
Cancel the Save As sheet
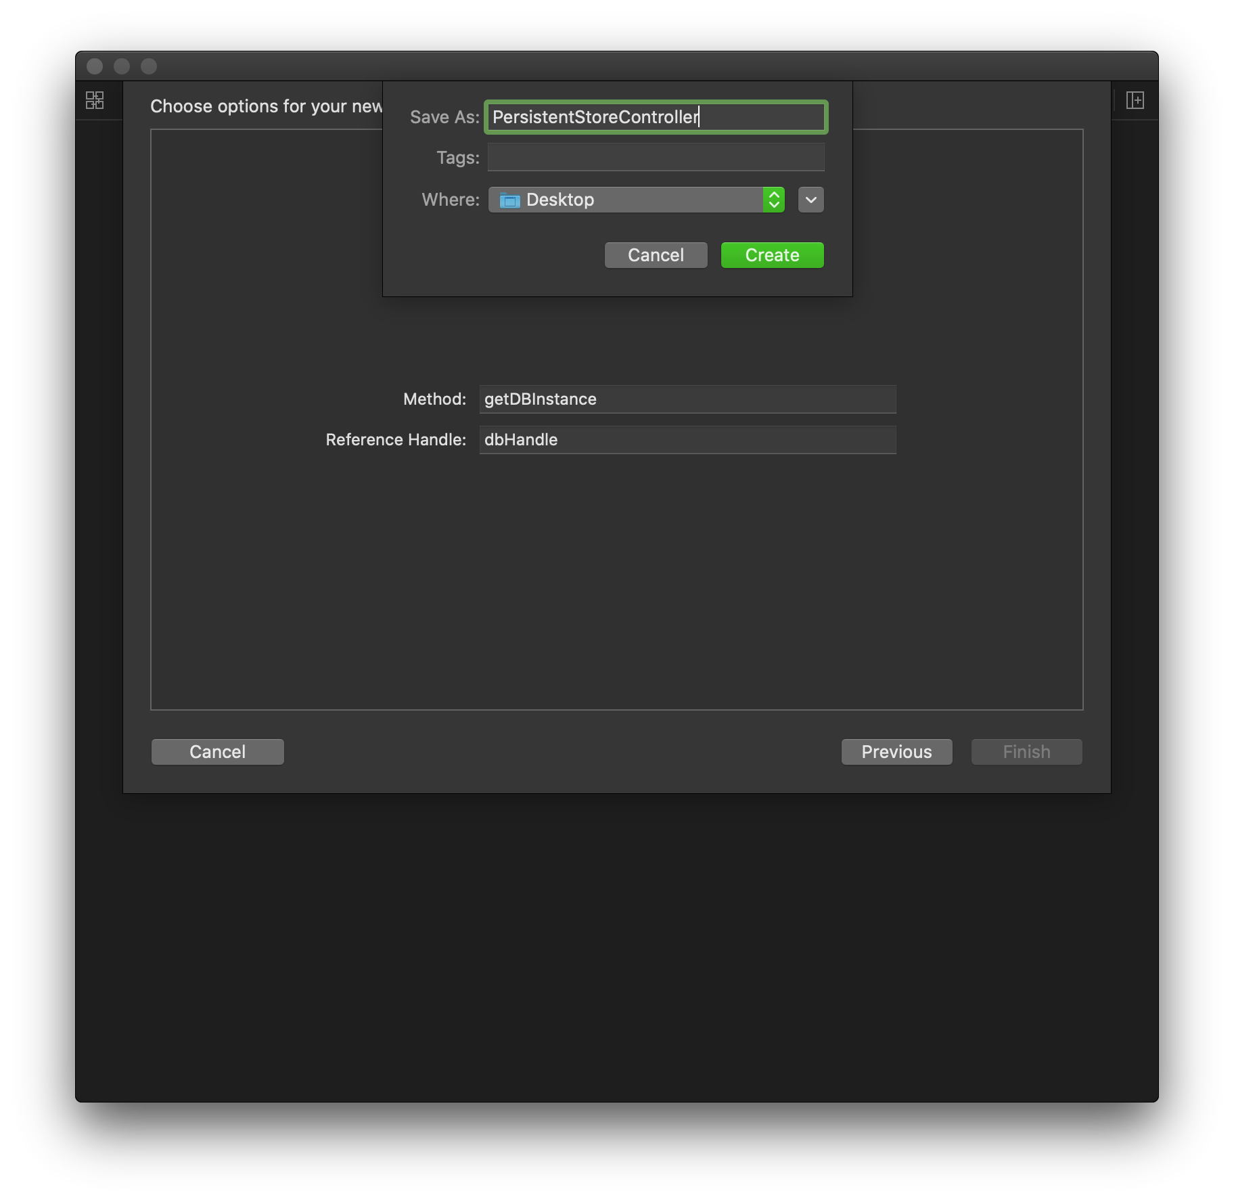click(655, 255)
